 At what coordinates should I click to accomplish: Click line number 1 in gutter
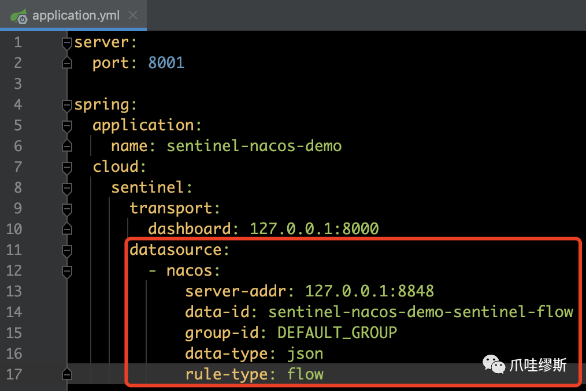pyautogui.click(x=18, y=43)
